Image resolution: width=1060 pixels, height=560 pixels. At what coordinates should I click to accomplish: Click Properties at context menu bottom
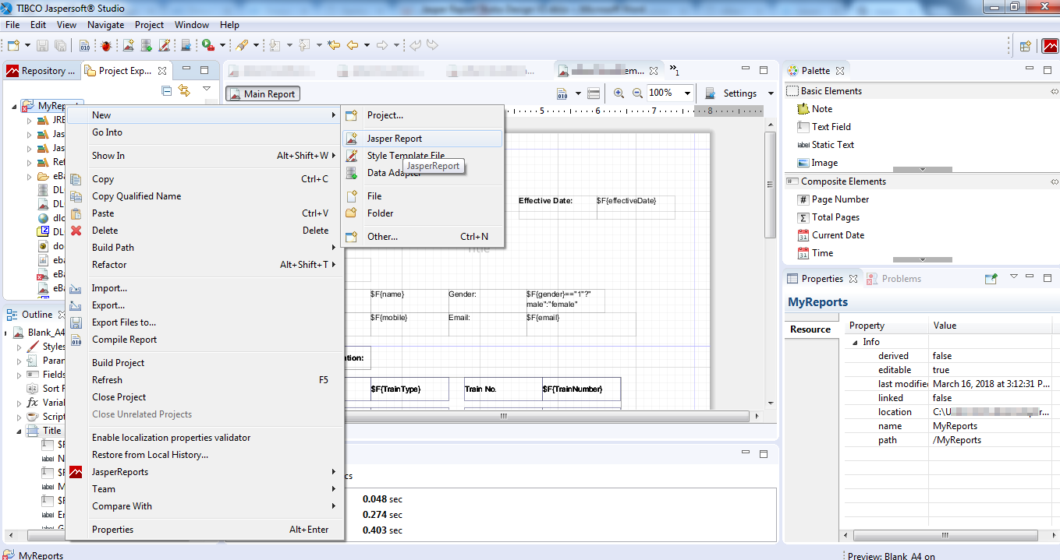205,530
